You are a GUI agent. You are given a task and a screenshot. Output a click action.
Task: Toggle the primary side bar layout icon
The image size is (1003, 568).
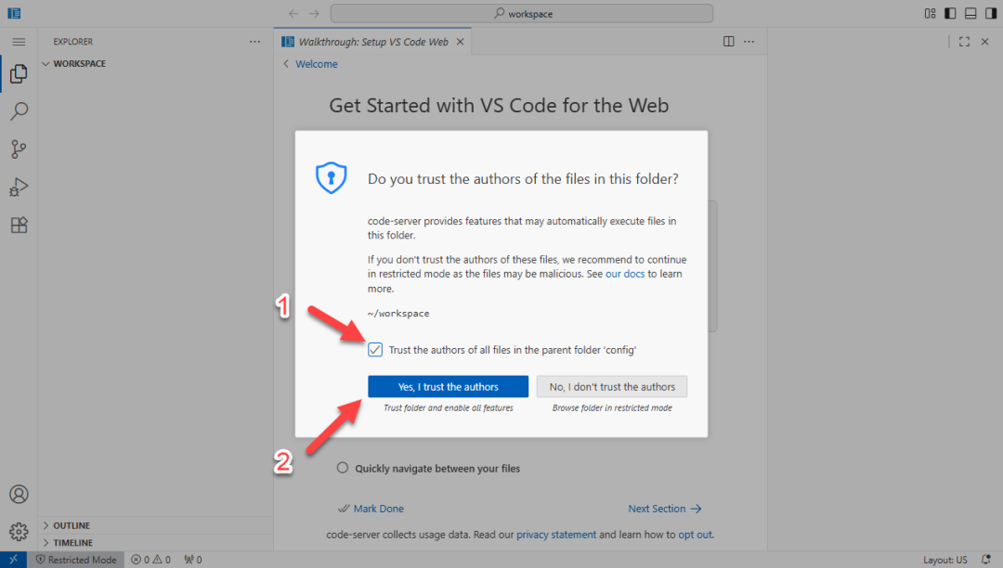tap(950, 14)
